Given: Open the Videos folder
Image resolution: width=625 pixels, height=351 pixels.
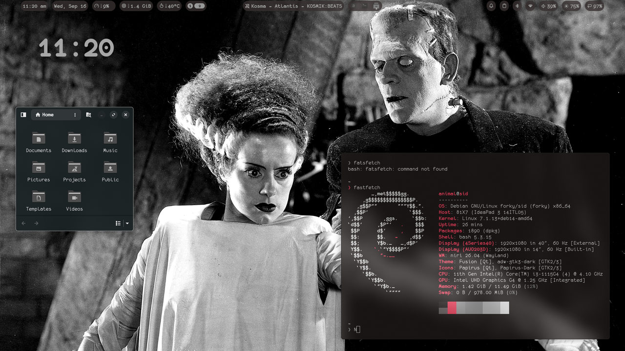Looking at the screenshot, I should [x=74, y=201].
